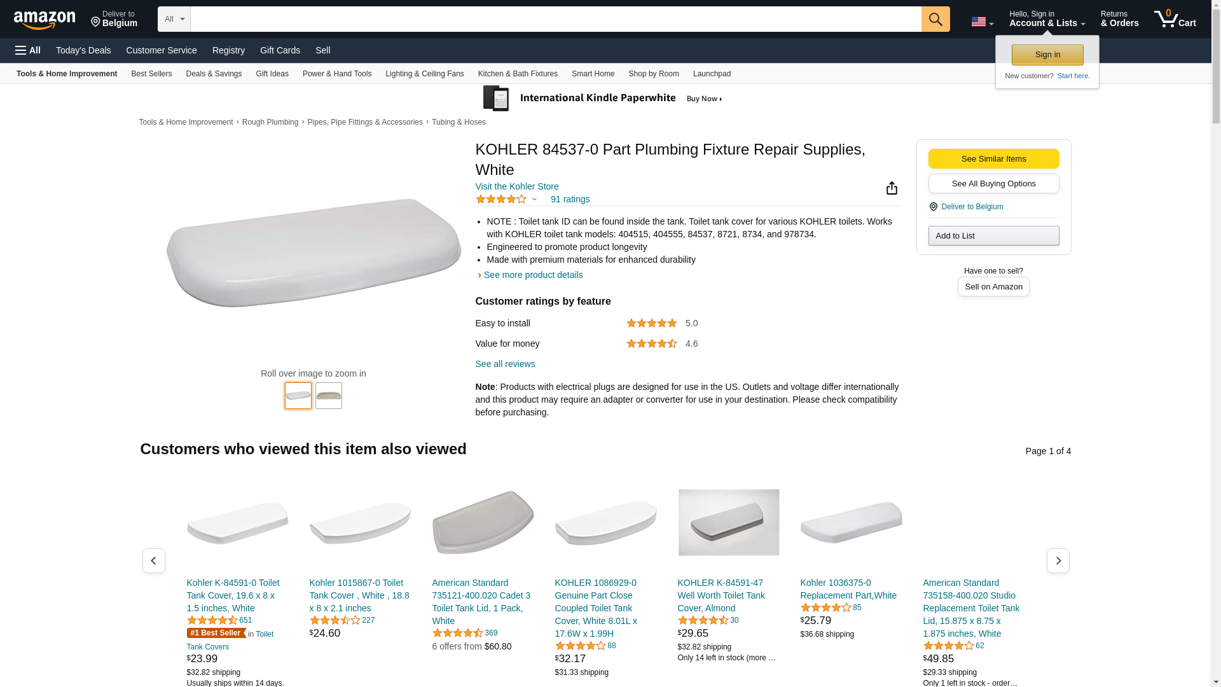Click the search magnifier button
1221x687 pixels.
[x=935, y=19]
